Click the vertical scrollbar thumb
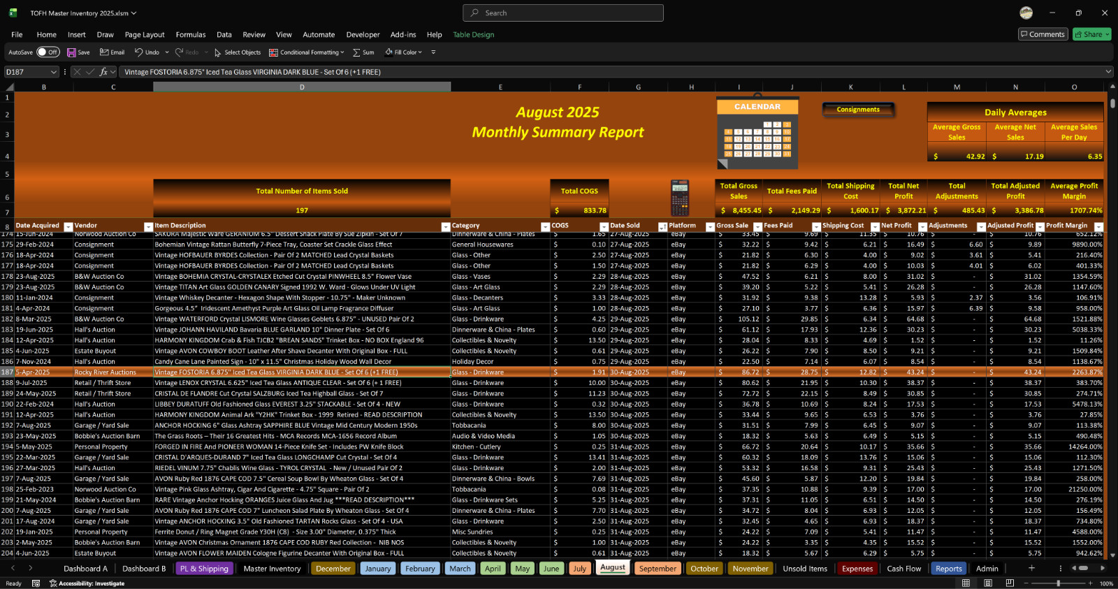Viewport: 1118px width, 589px height. tap(1112, 103)
